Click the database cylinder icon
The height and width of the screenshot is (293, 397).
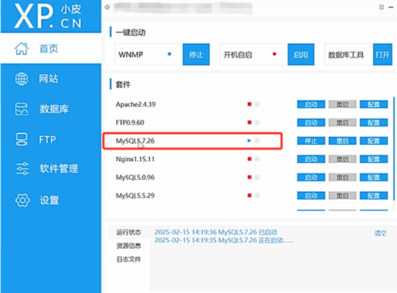click(x=22, y=109)
